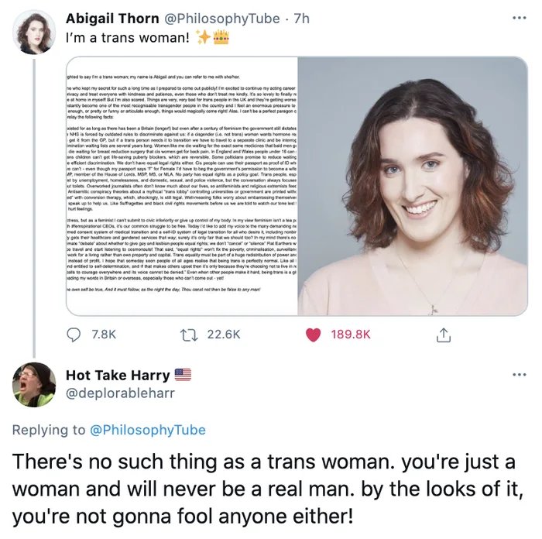The height and width of the screenshot is (539, 542).
Task: Click the 22.6K retweet count
Action: [225, 334]
